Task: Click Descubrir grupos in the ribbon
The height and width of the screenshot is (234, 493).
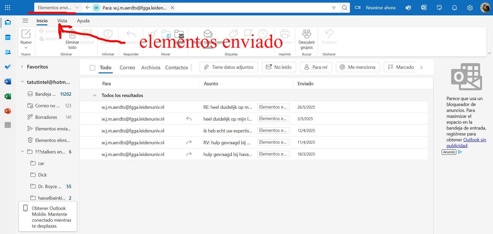Action: pos(307,40)
